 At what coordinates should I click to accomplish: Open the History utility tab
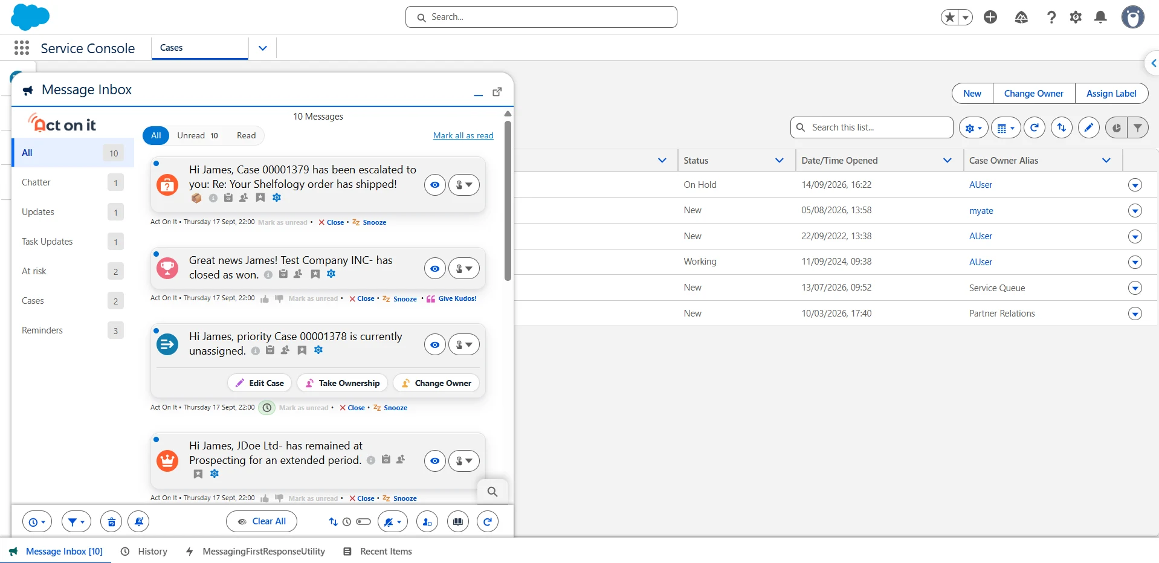(x=144, y=551)
